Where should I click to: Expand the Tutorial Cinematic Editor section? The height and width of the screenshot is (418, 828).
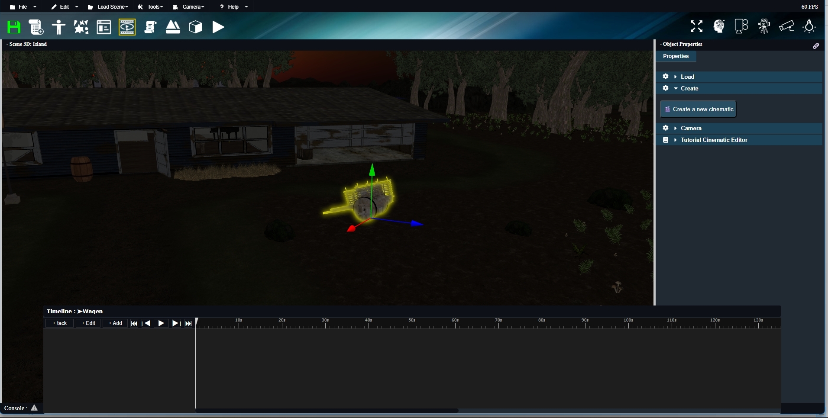pos(714,140)
